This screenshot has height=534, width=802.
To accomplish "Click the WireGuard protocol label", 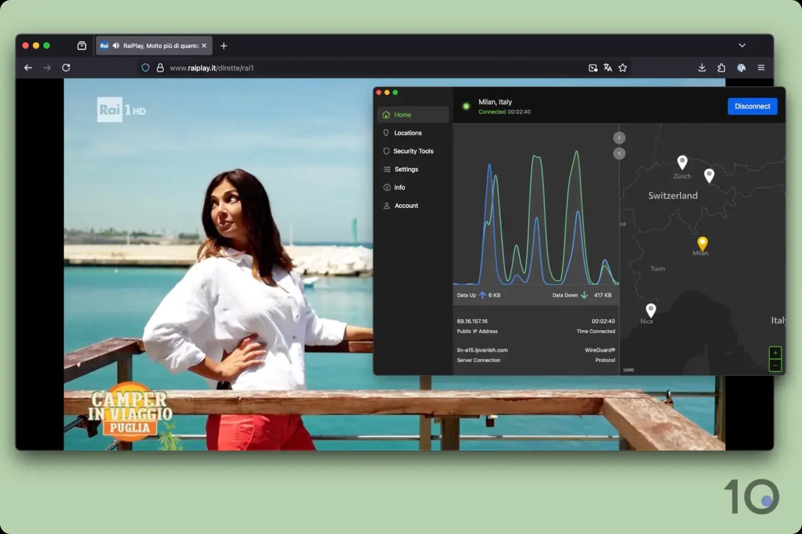I will (x=600, y=350).
